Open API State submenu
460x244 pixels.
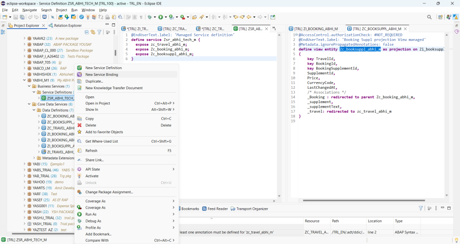[127, 169]
